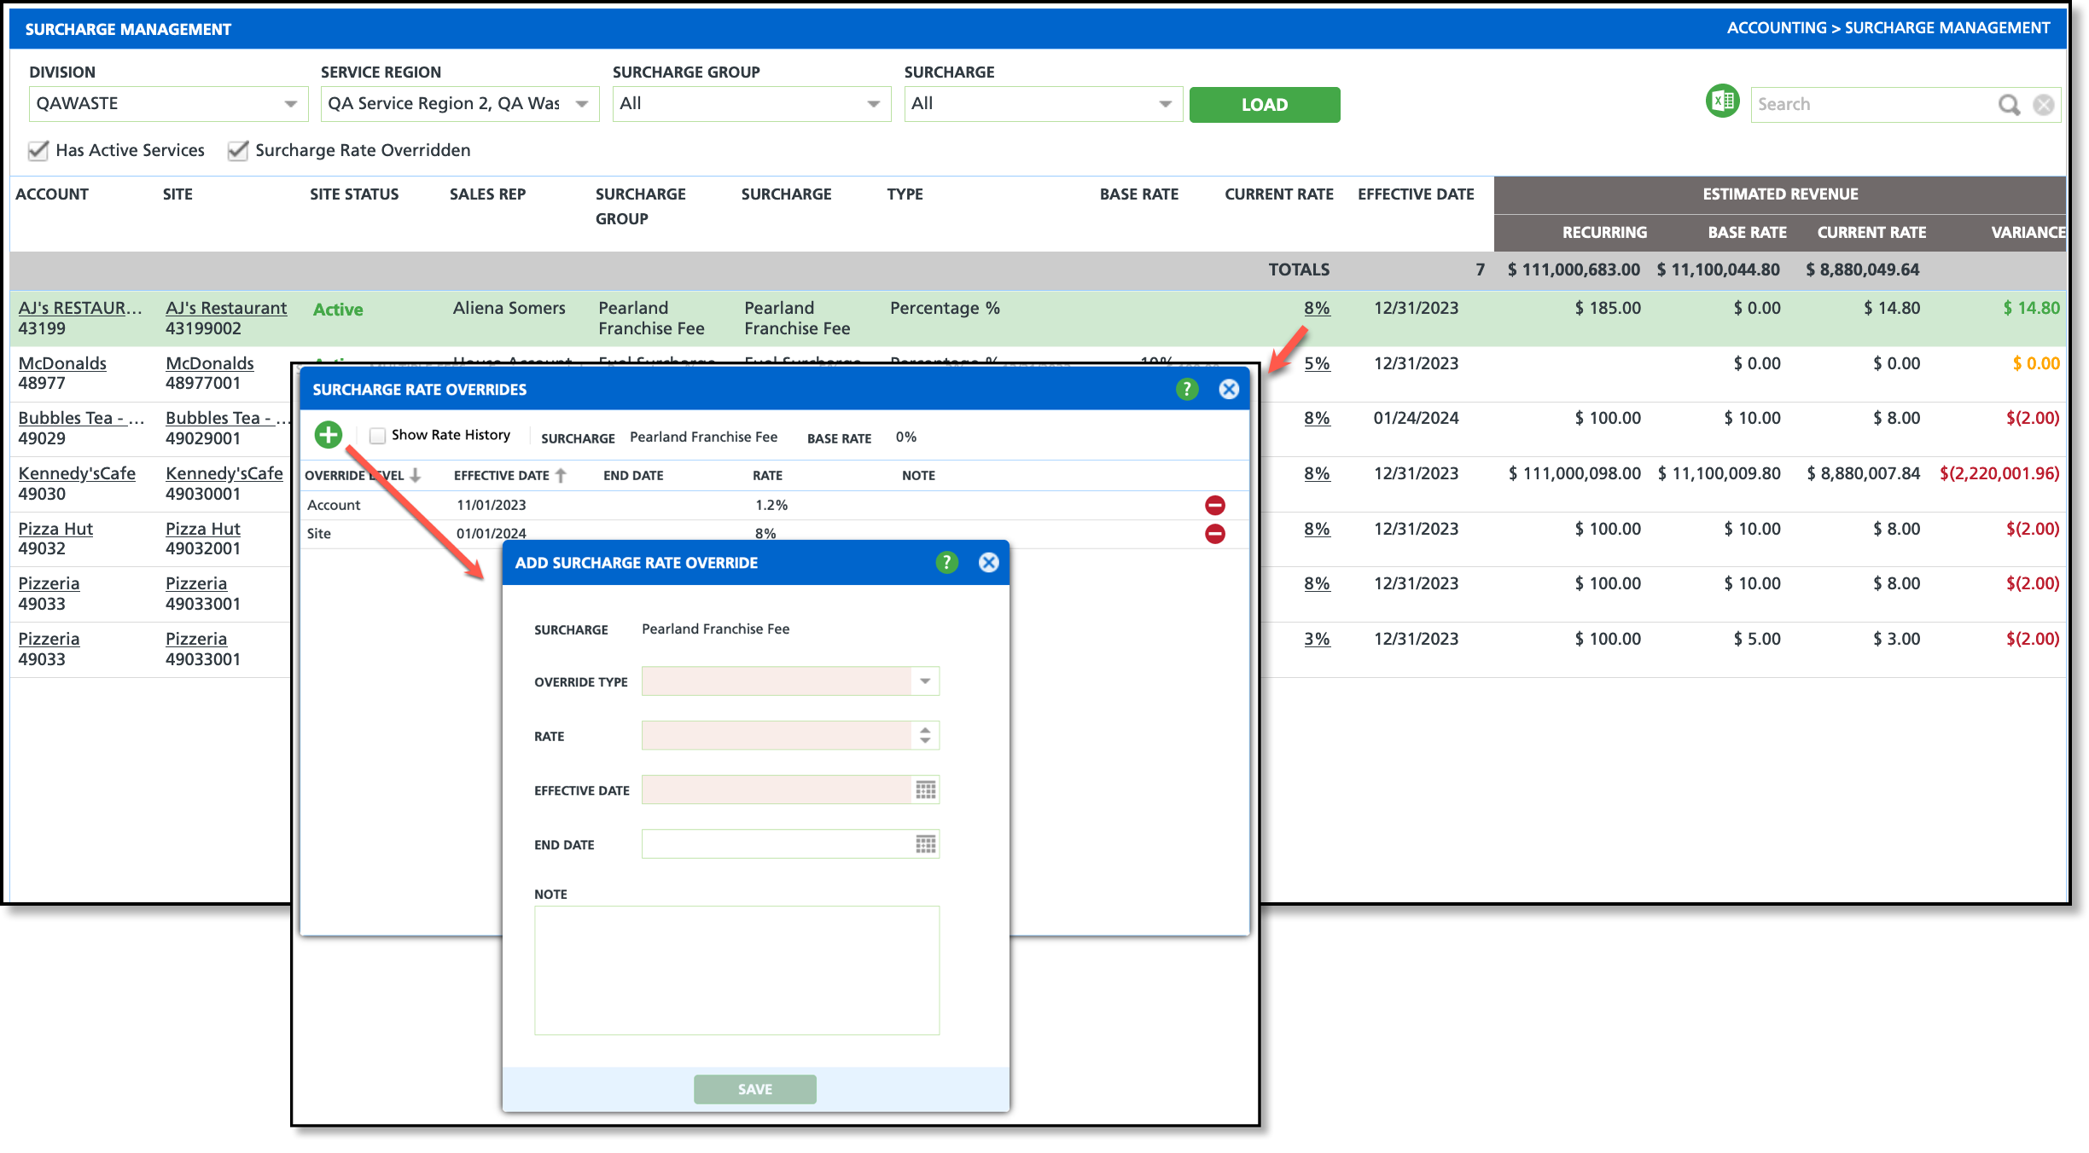Viewport: 2089px width, 1153px height.
Task: Remove the Account level override row
Action: (1214, 506)
